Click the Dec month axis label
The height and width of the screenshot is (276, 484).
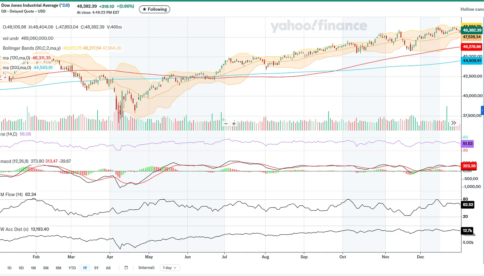420,257
